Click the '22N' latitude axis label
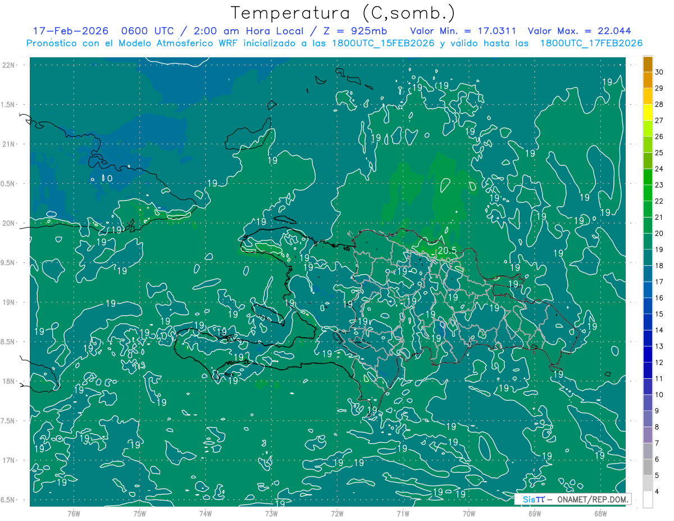 tap(8, 65)
